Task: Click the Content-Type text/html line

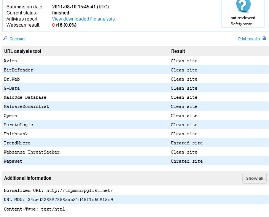Action: (x=34, y=209)
